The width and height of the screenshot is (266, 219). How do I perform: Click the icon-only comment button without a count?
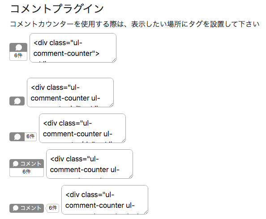17,101
